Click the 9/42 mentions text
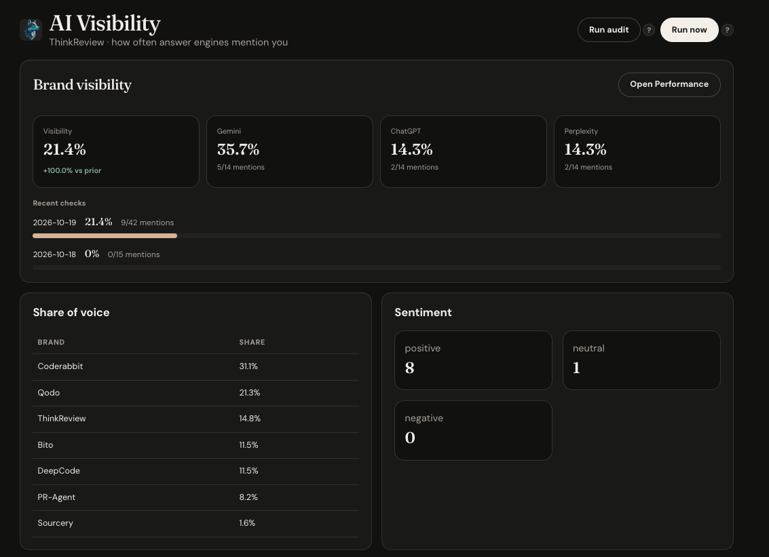 [147, 223]
